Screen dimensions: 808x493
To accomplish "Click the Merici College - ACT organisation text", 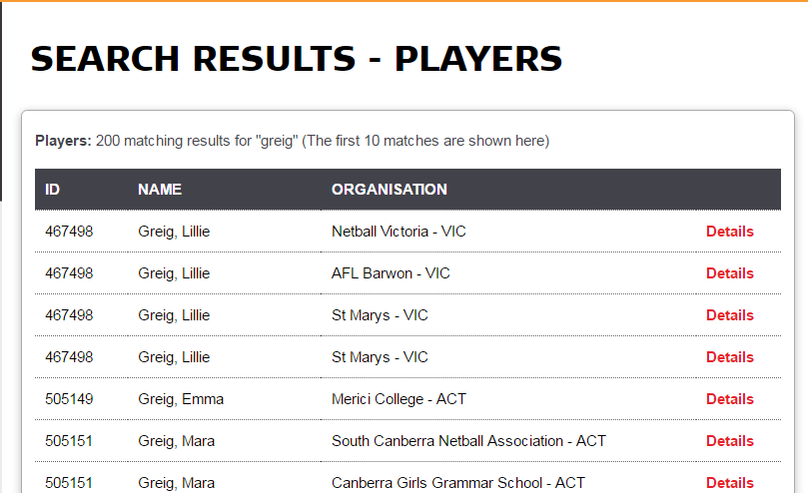I will (x=399, y=399).
